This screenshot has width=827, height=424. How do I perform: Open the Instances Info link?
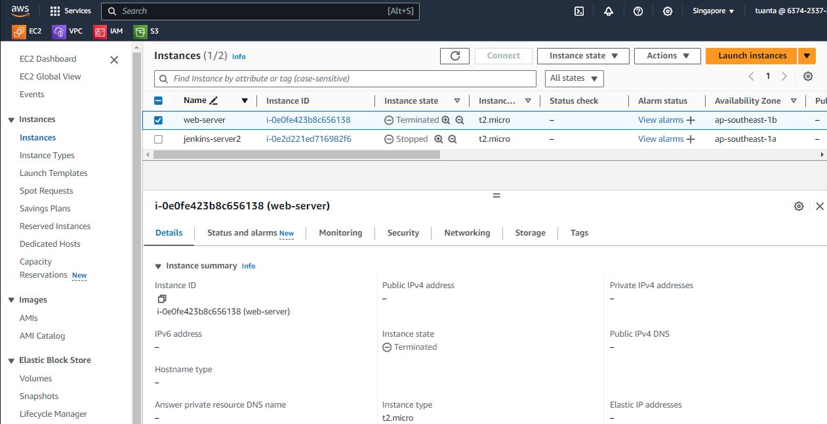click(x=239, y=56)
